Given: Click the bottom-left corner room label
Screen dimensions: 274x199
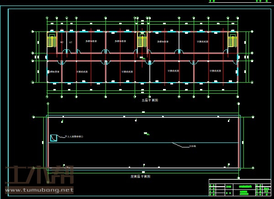Looking at the screenshot, I should tap(54, 72).
